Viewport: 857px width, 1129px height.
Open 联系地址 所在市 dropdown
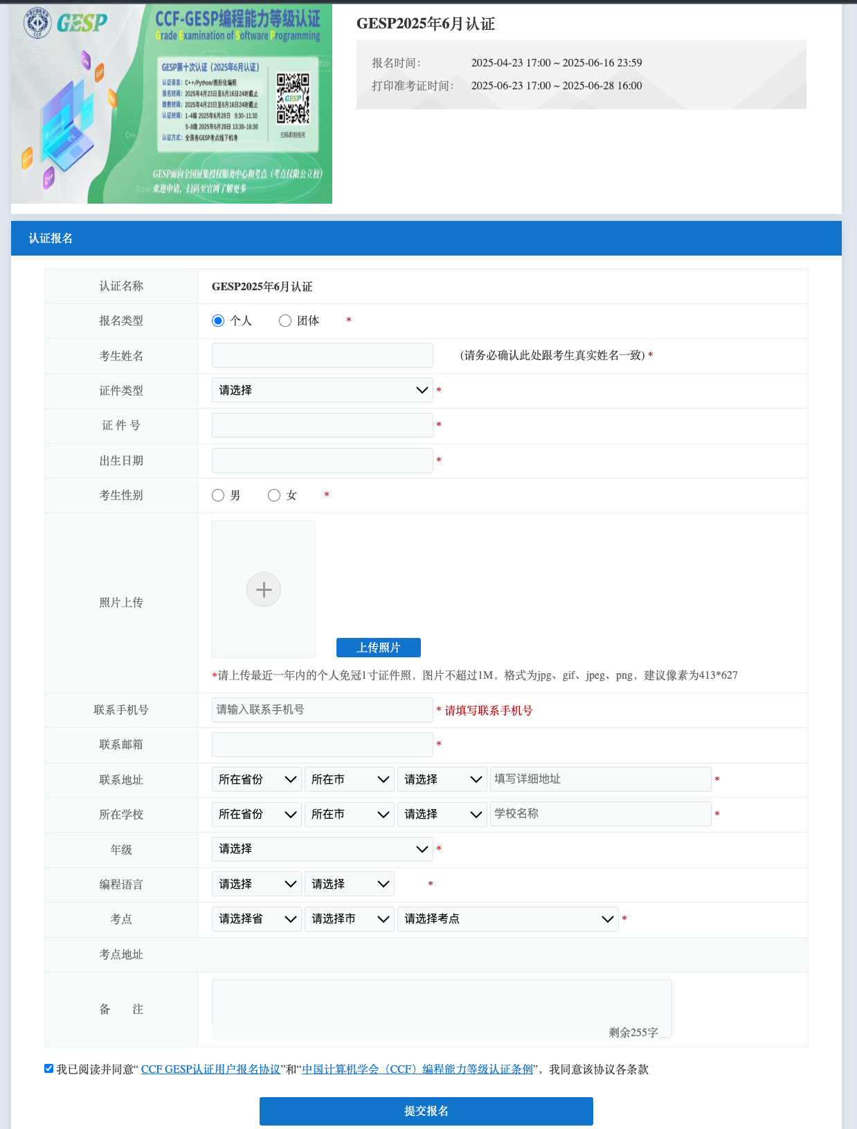350,779
